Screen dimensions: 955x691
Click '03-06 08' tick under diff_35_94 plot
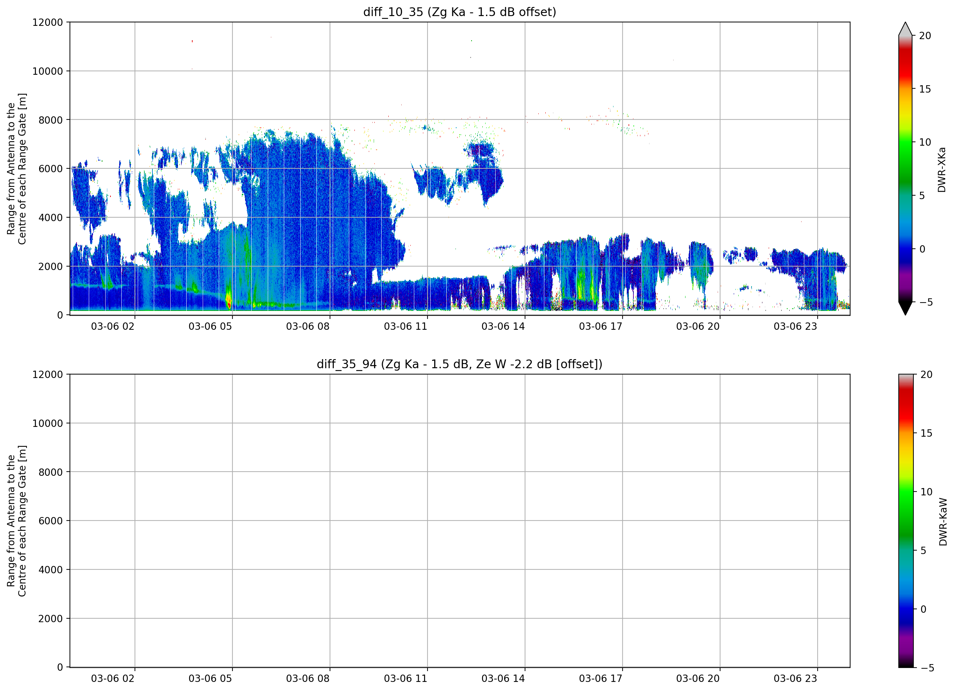(308, 678)
